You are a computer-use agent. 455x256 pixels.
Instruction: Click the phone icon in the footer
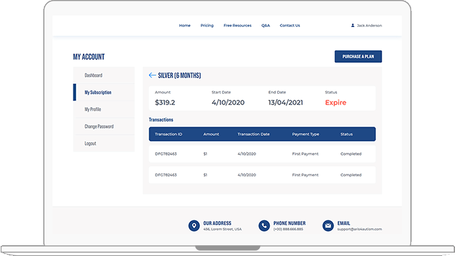(x=264, y=226)
